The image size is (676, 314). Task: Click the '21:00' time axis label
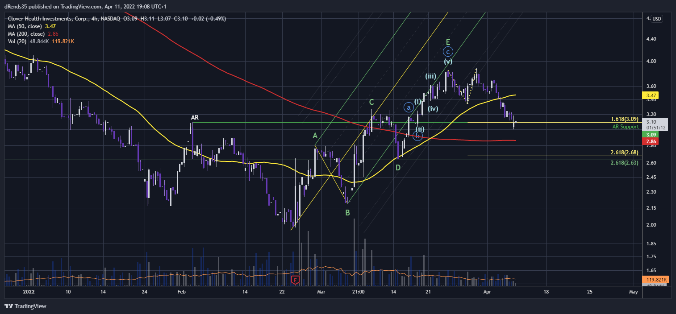[x=359, y=292]
